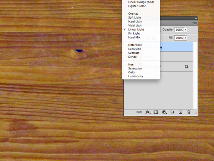The height and width of the screenshot is (161, 214).
Task: Open the fx layer style menu
Action: tap(148, 112)
